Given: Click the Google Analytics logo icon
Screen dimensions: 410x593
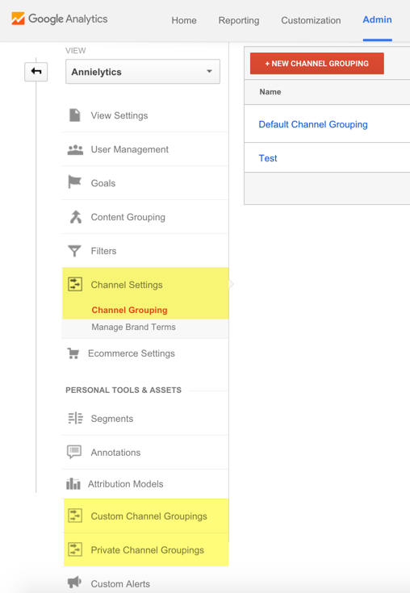Looking at the screenshot, I should 18,19.
